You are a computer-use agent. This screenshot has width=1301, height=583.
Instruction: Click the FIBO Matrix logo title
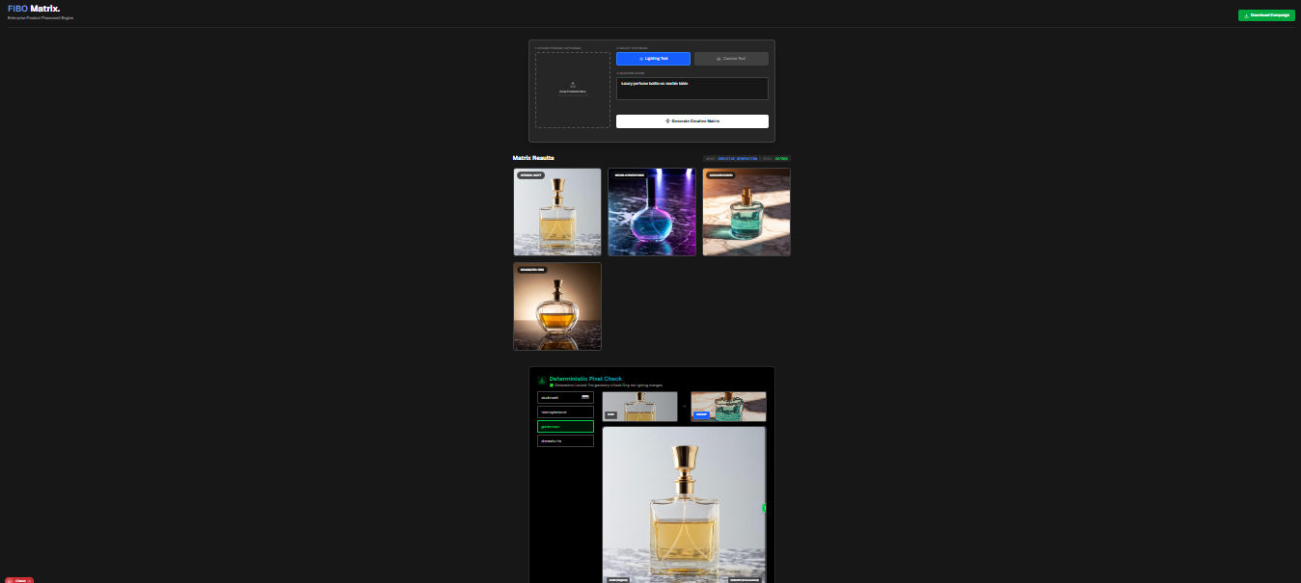point(34,9)
